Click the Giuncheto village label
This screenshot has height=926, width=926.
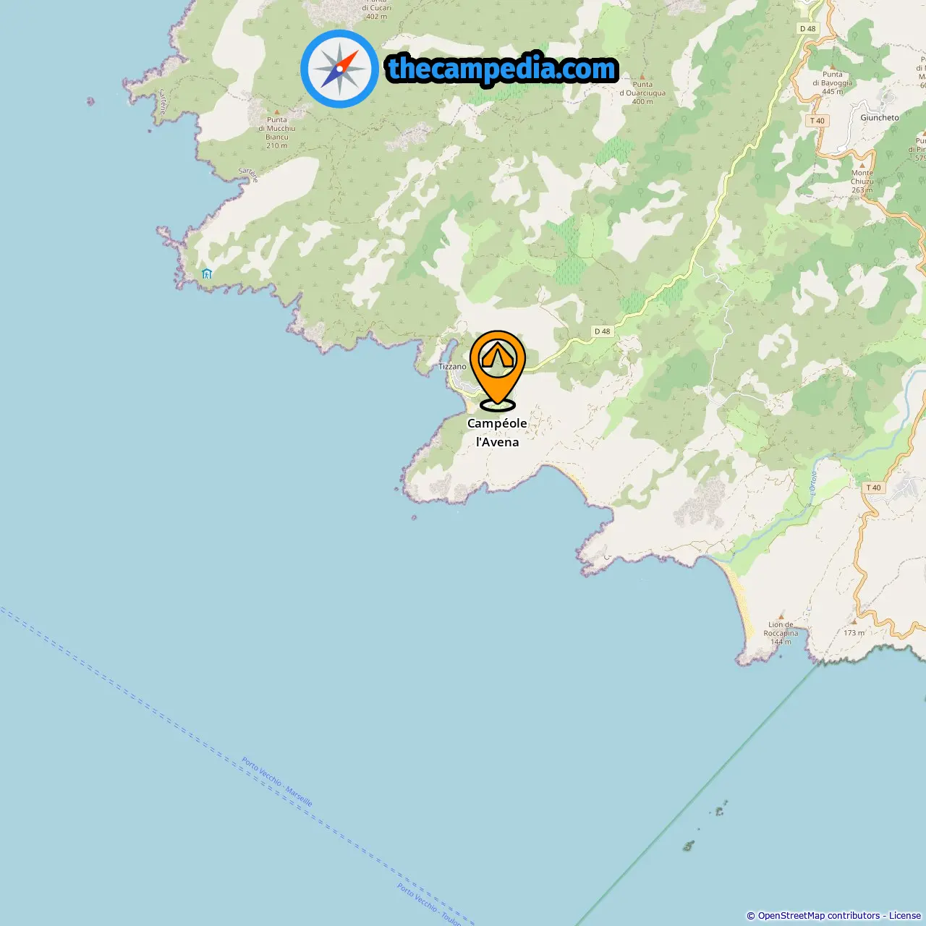(880, 117)
